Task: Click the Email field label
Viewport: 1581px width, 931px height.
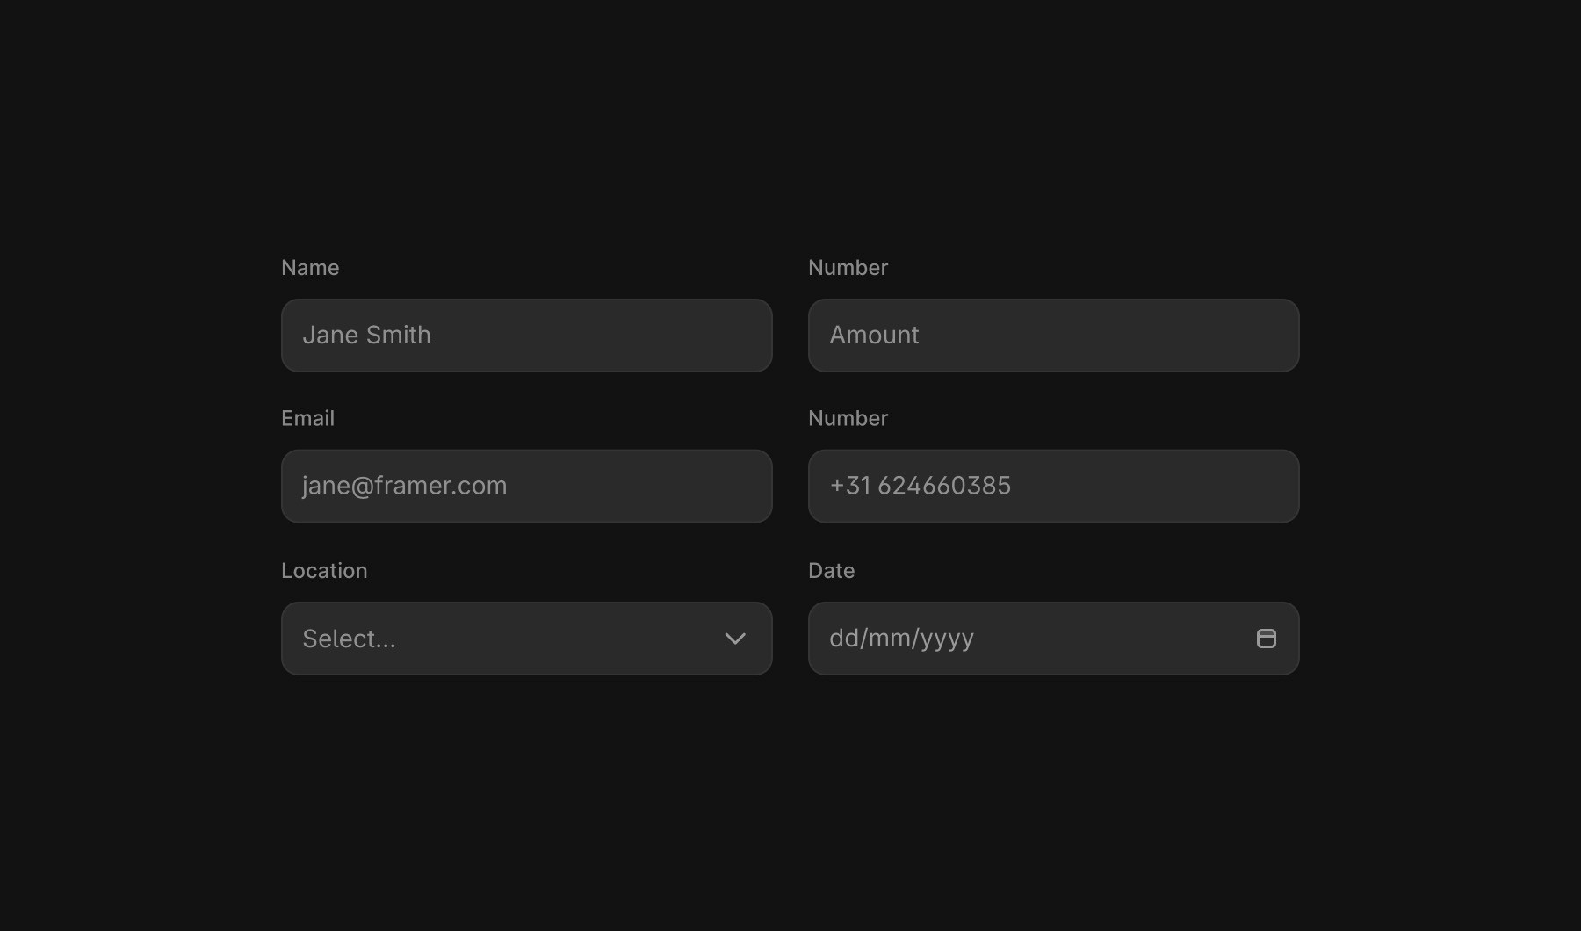Action: 307,419
